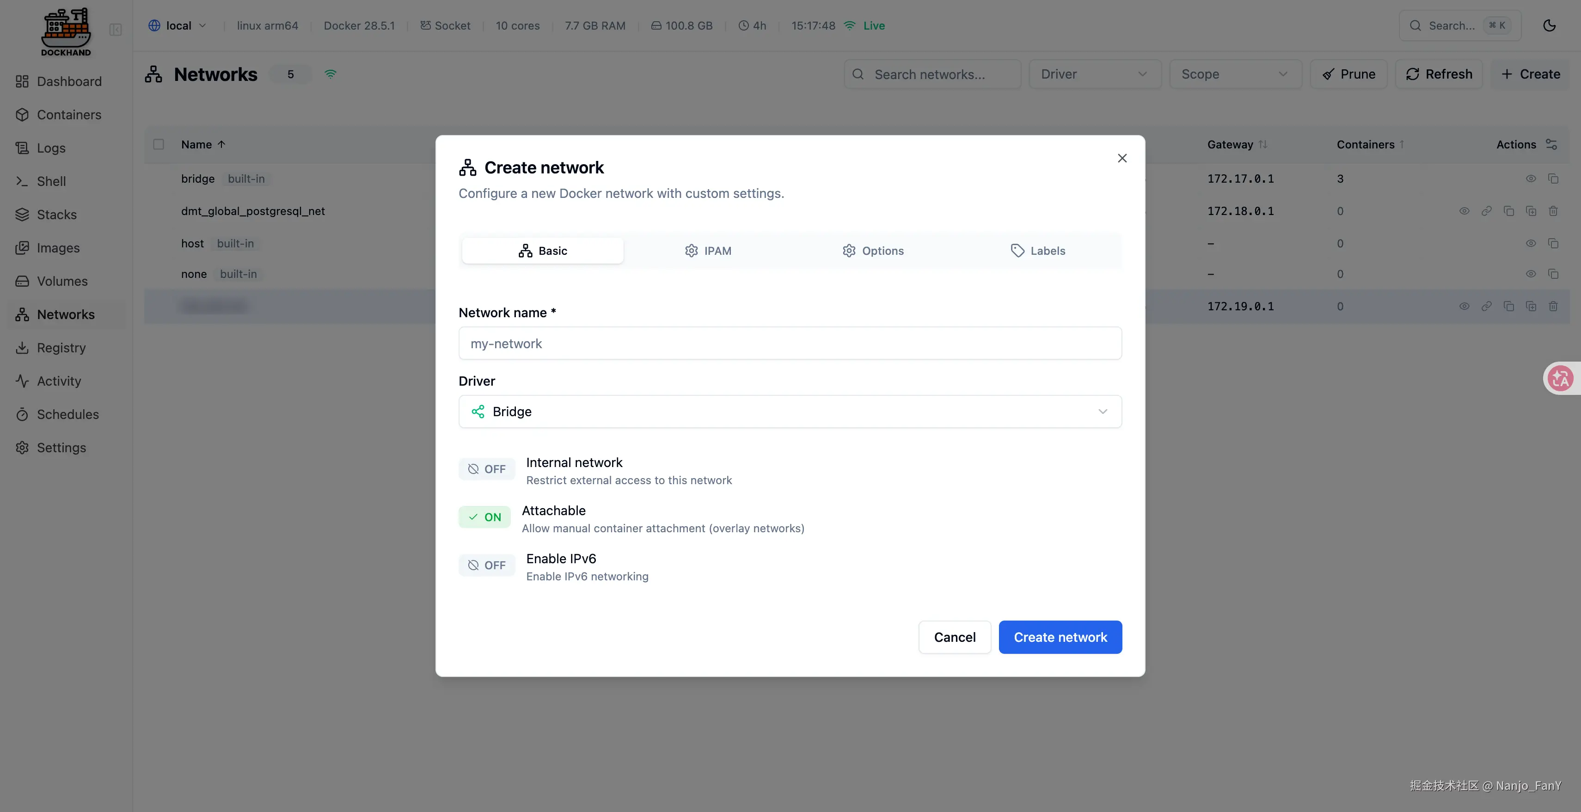Close the Create network dialog

pyautogui.click(x=1122, y=158)
